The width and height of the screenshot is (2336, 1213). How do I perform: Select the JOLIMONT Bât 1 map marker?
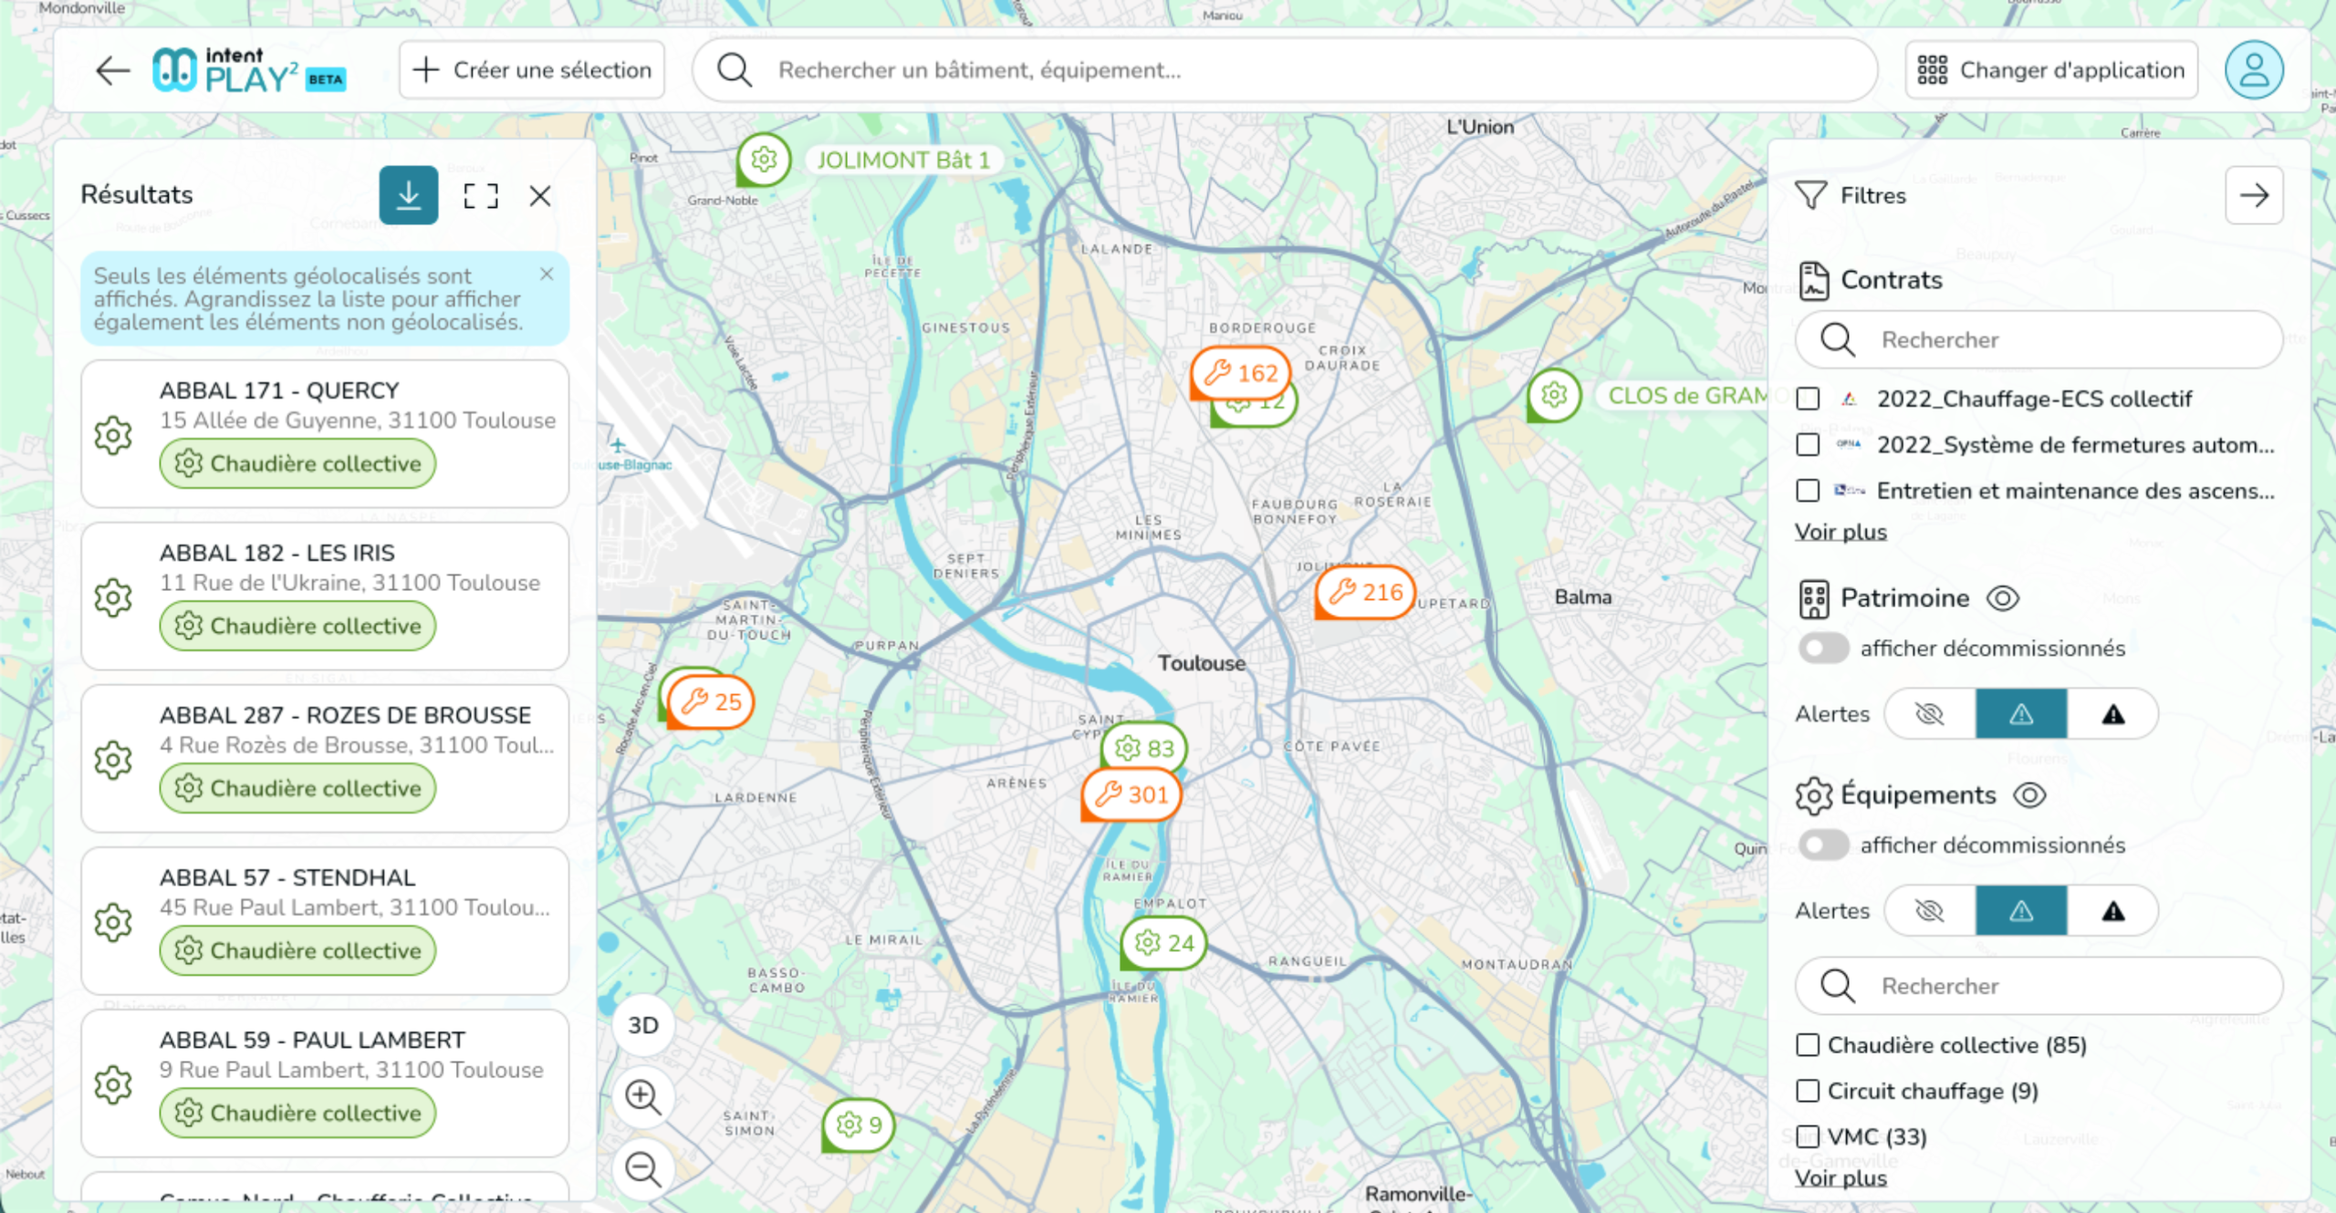click(x=764, y=161)
